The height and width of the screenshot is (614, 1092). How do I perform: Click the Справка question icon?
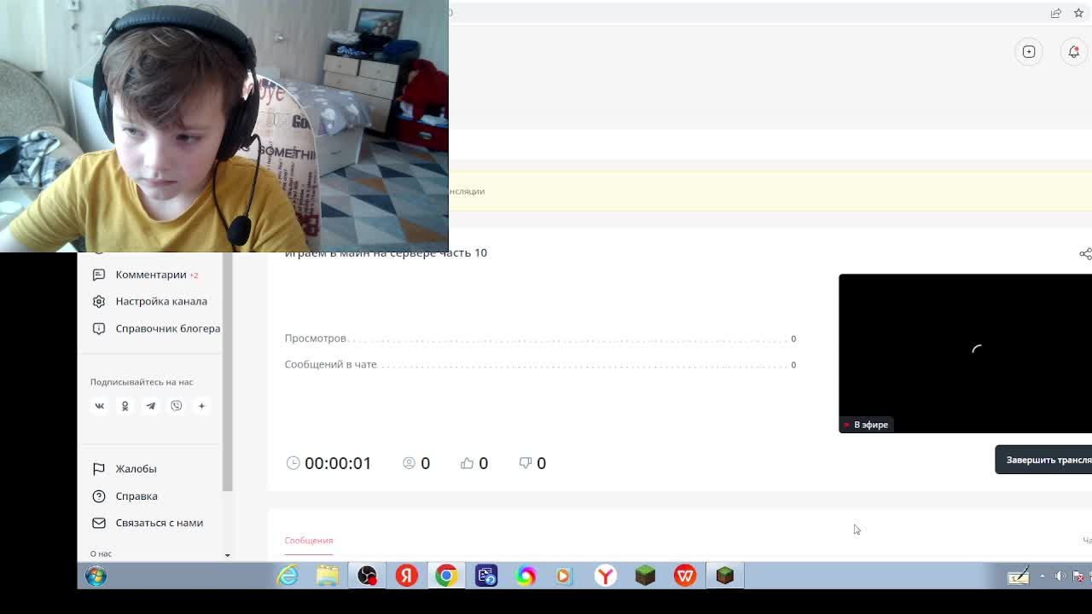tap(99, 496)
